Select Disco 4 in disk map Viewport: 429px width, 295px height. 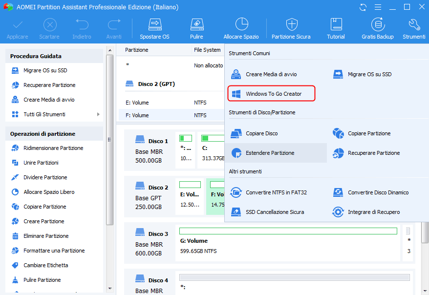(150, 283)
